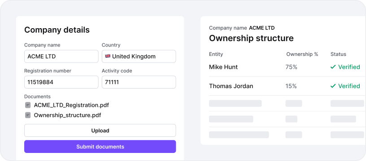Click the ACME_LTD_Registration.pdf document icon
This screenshot has height=161, width=366.
(28, 105)
